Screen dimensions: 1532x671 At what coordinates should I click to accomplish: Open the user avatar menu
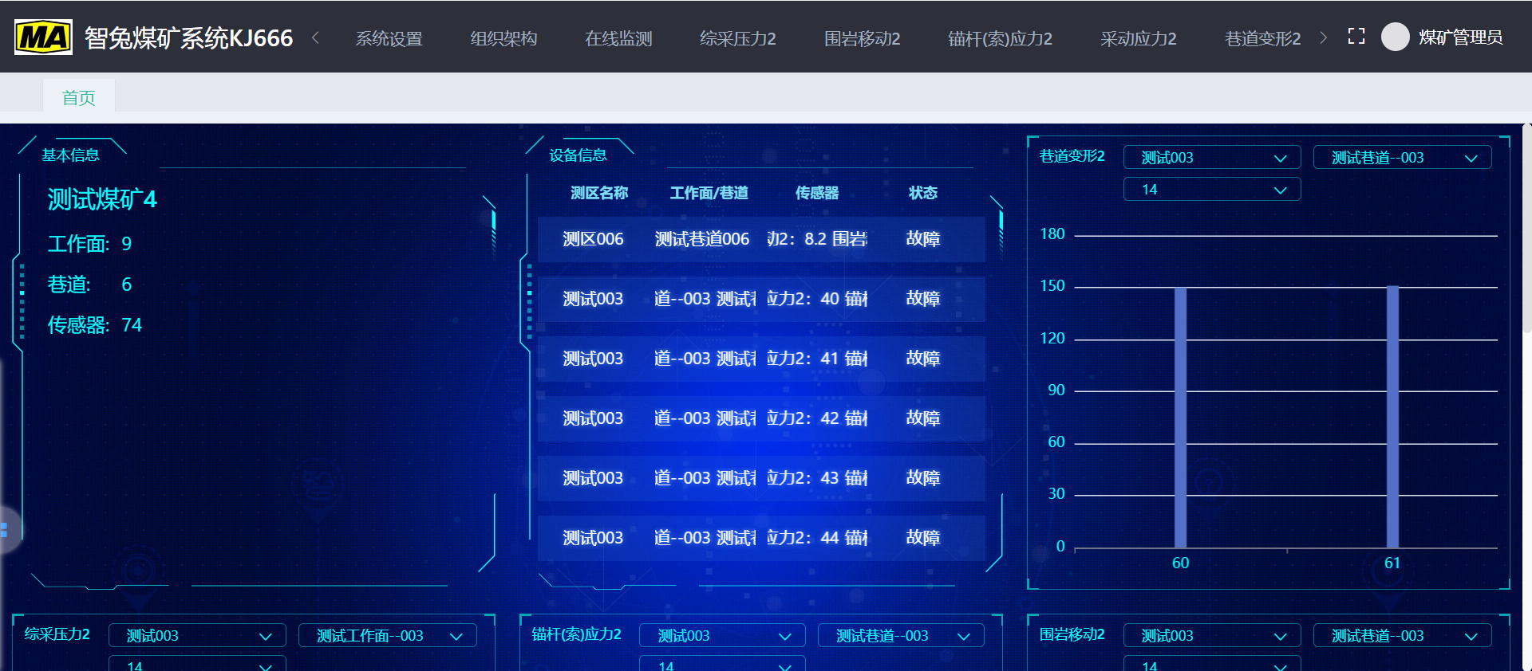click(x=1396, y=37)
